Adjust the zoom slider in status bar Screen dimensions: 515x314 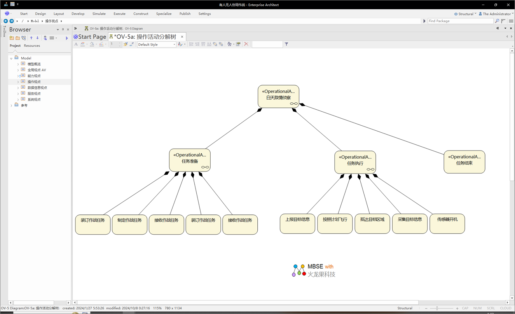click(437, 308)
